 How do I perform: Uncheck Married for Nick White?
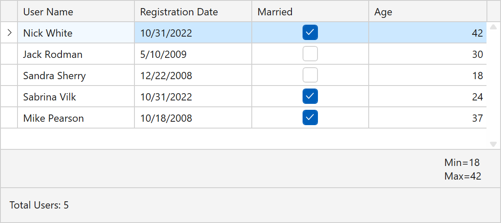[x=310, y=32]
